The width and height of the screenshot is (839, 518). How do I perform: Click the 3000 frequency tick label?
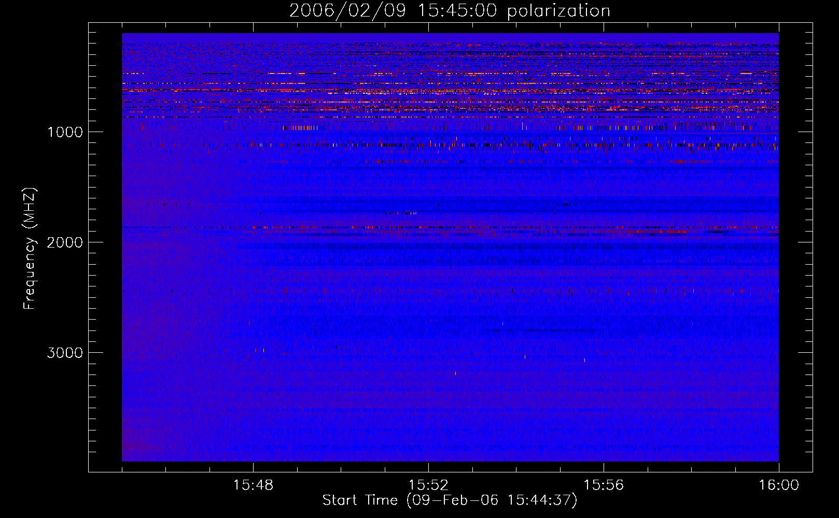pos(65,352)
